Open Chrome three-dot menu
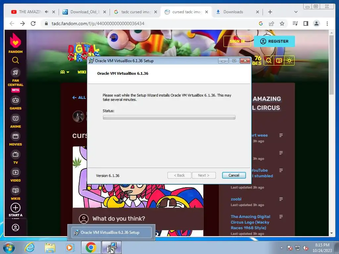This screenshot has height=254, width=339. coord(327,23)
